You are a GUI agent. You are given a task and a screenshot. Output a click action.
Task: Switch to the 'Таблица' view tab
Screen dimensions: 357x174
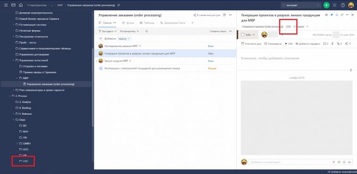click(x=147, y=23)
